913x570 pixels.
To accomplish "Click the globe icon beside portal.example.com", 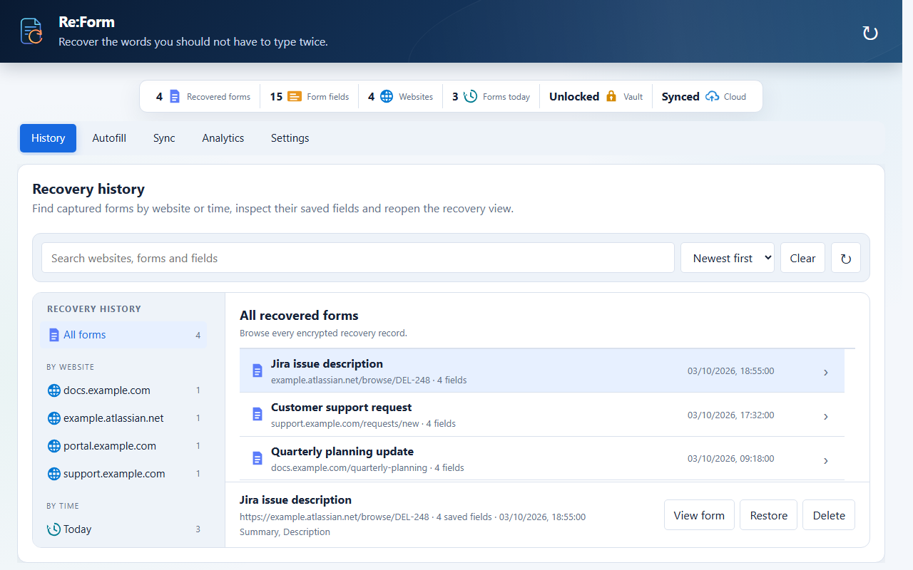I will [x=54, y=446].
